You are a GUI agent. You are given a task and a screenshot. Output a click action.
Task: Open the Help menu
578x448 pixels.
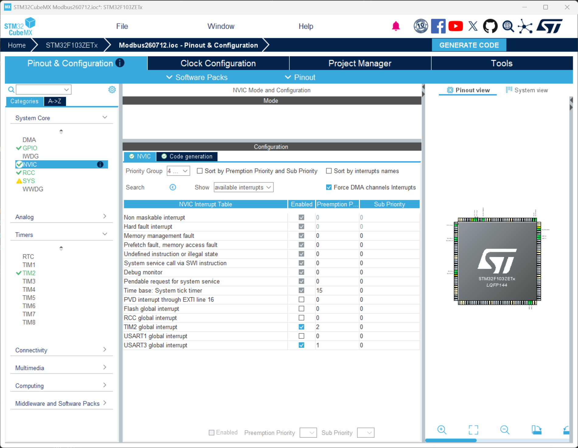click(306, 26)
